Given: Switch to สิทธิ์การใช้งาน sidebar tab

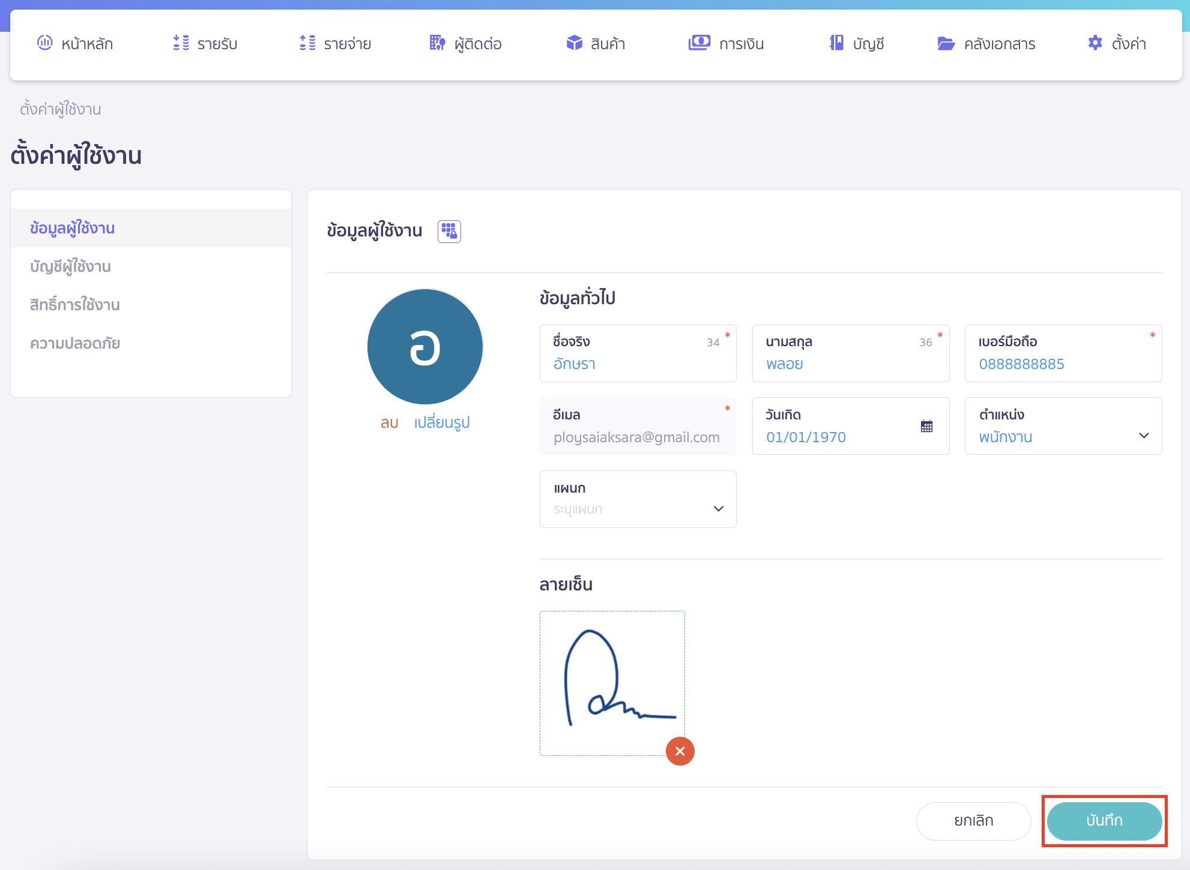Looking at the screenshot, I should pyautogui.click(x=74, y=305).
